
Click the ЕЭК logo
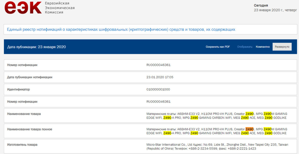pos(23,7)
